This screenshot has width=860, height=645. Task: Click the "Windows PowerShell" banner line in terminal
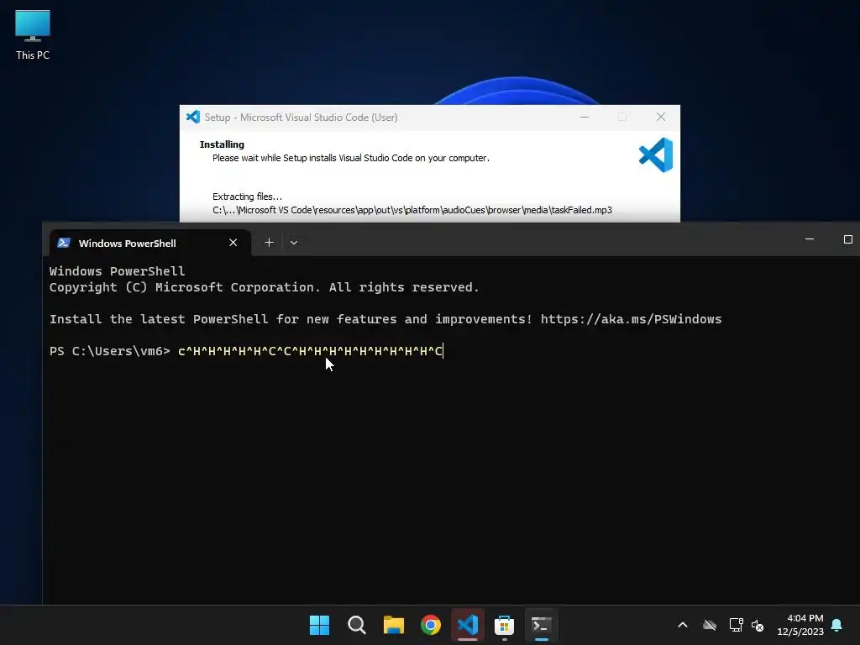(118, 271)
